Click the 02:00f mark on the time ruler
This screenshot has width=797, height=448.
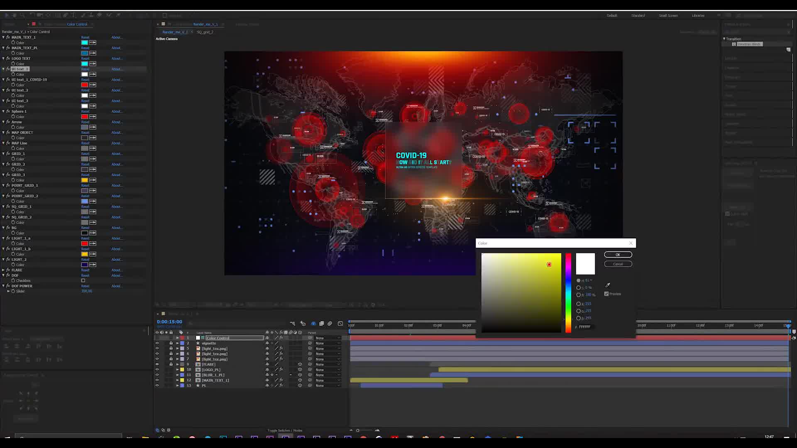coord(408,325)
